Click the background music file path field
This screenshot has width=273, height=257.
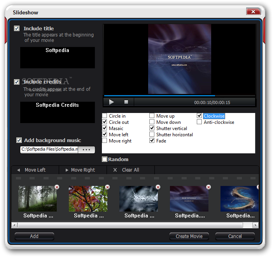49,149
